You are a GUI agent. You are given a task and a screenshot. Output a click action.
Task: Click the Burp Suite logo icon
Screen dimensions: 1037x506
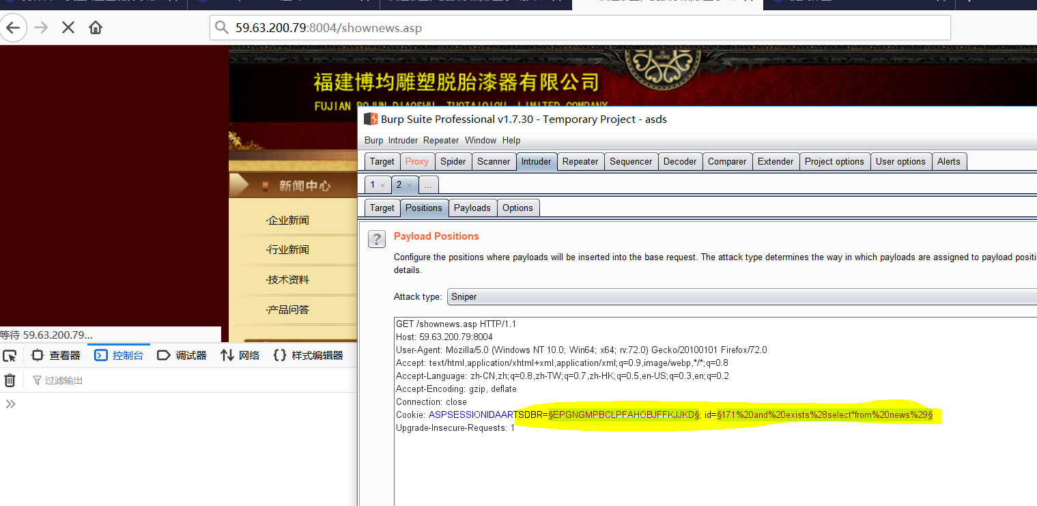[371, 119]
